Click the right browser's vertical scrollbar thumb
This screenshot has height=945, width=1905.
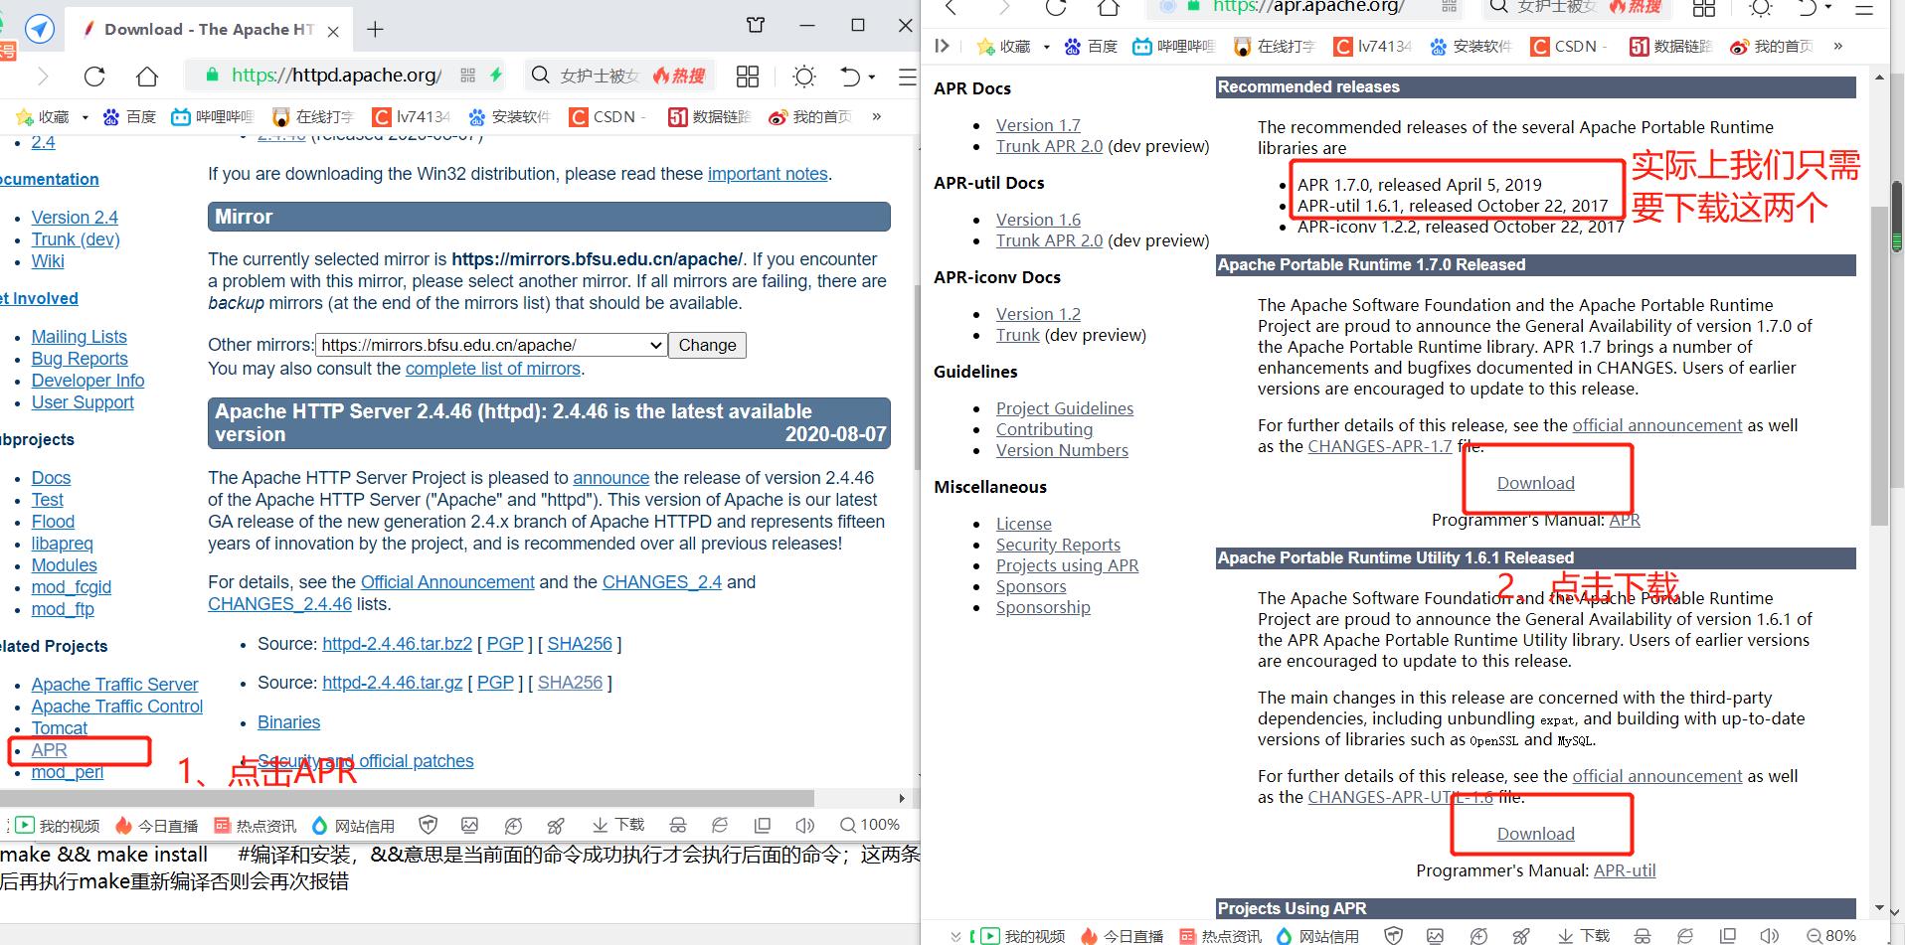1879,367
